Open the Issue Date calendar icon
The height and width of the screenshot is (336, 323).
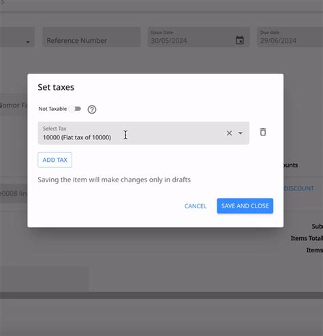click(240, 40)
